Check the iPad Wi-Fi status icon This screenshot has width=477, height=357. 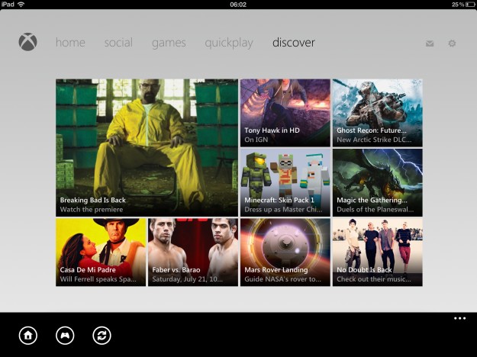[21, 5]
